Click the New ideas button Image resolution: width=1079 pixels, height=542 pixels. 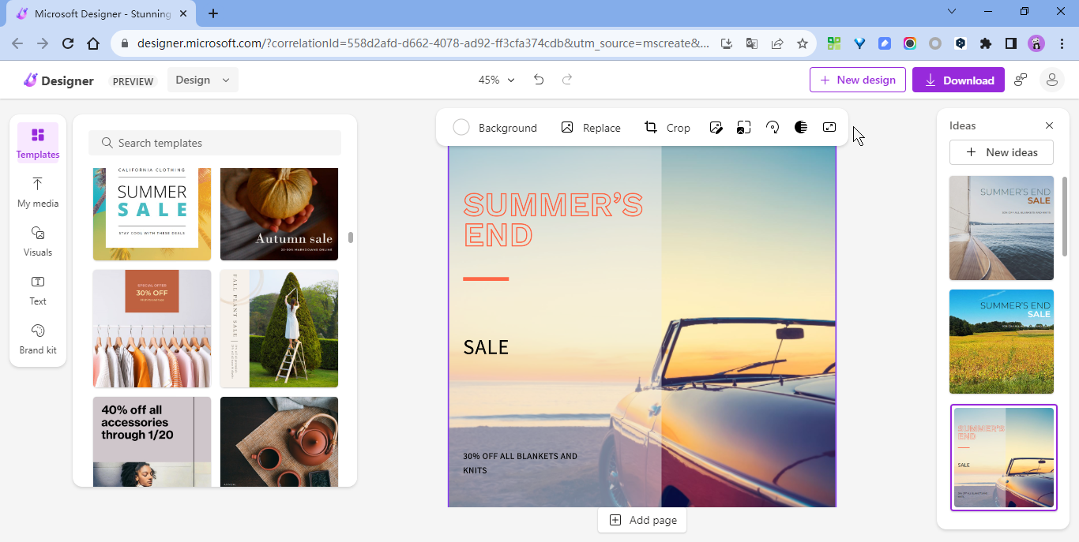tap(1002, 152)
